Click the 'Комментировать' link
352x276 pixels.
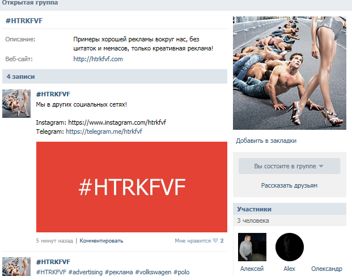(101, 241)
